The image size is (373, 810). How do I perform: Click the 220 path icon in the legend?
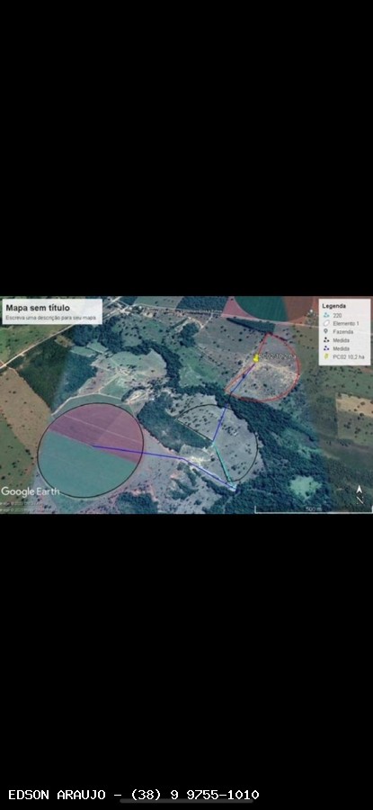pyautogui.click(x=326, y=315)
